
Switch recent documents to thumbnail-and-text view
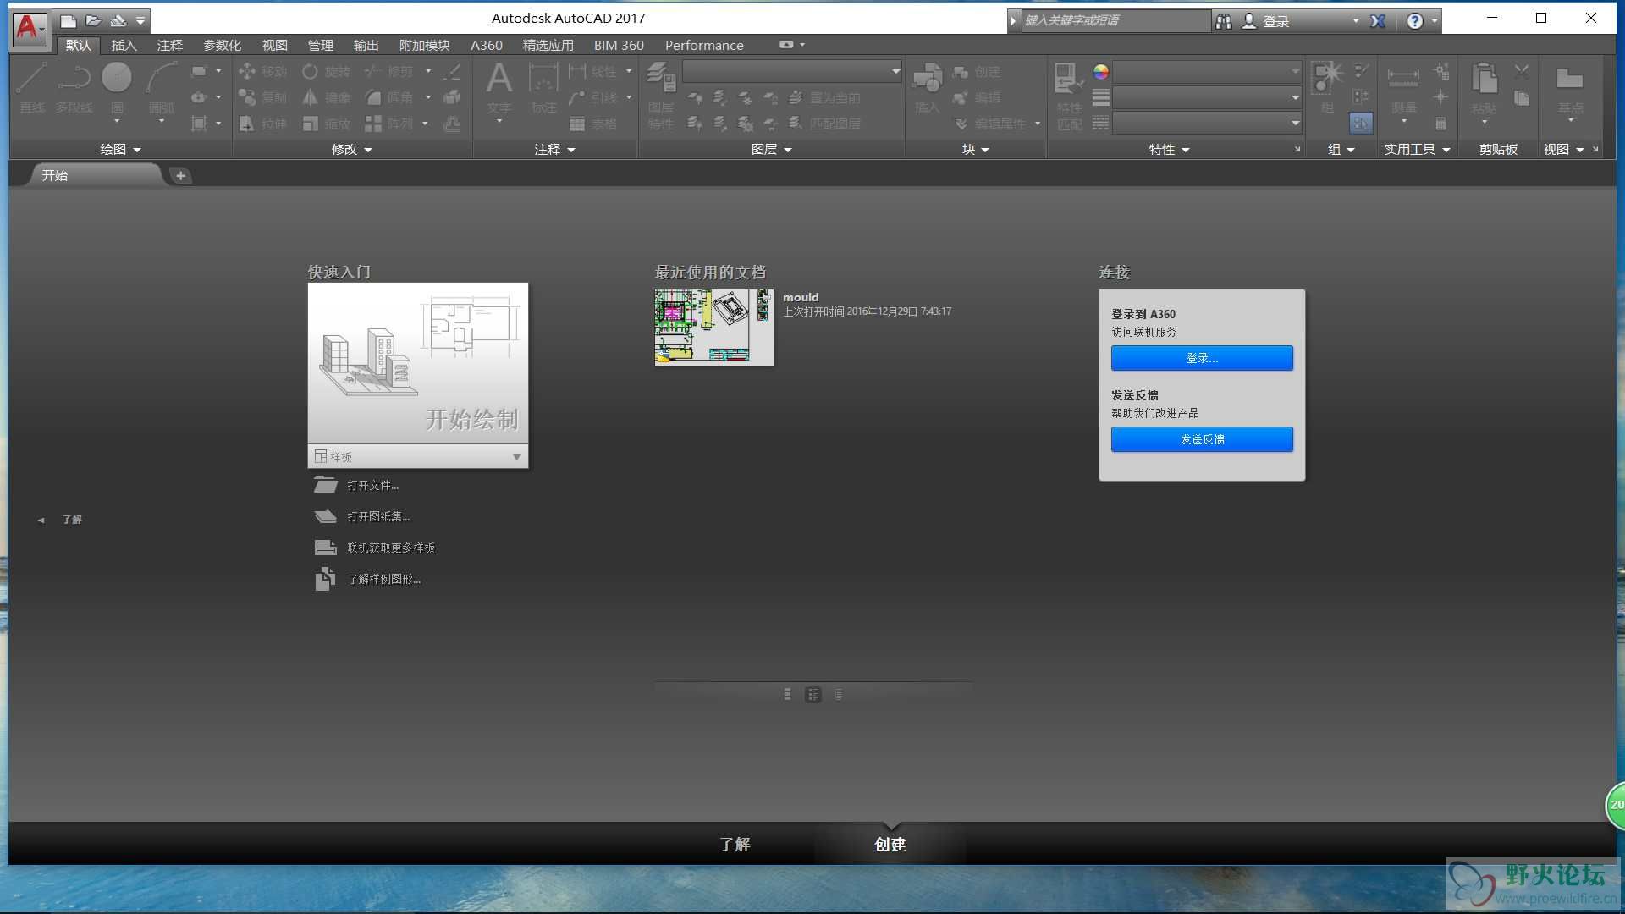tap(813, 694)
